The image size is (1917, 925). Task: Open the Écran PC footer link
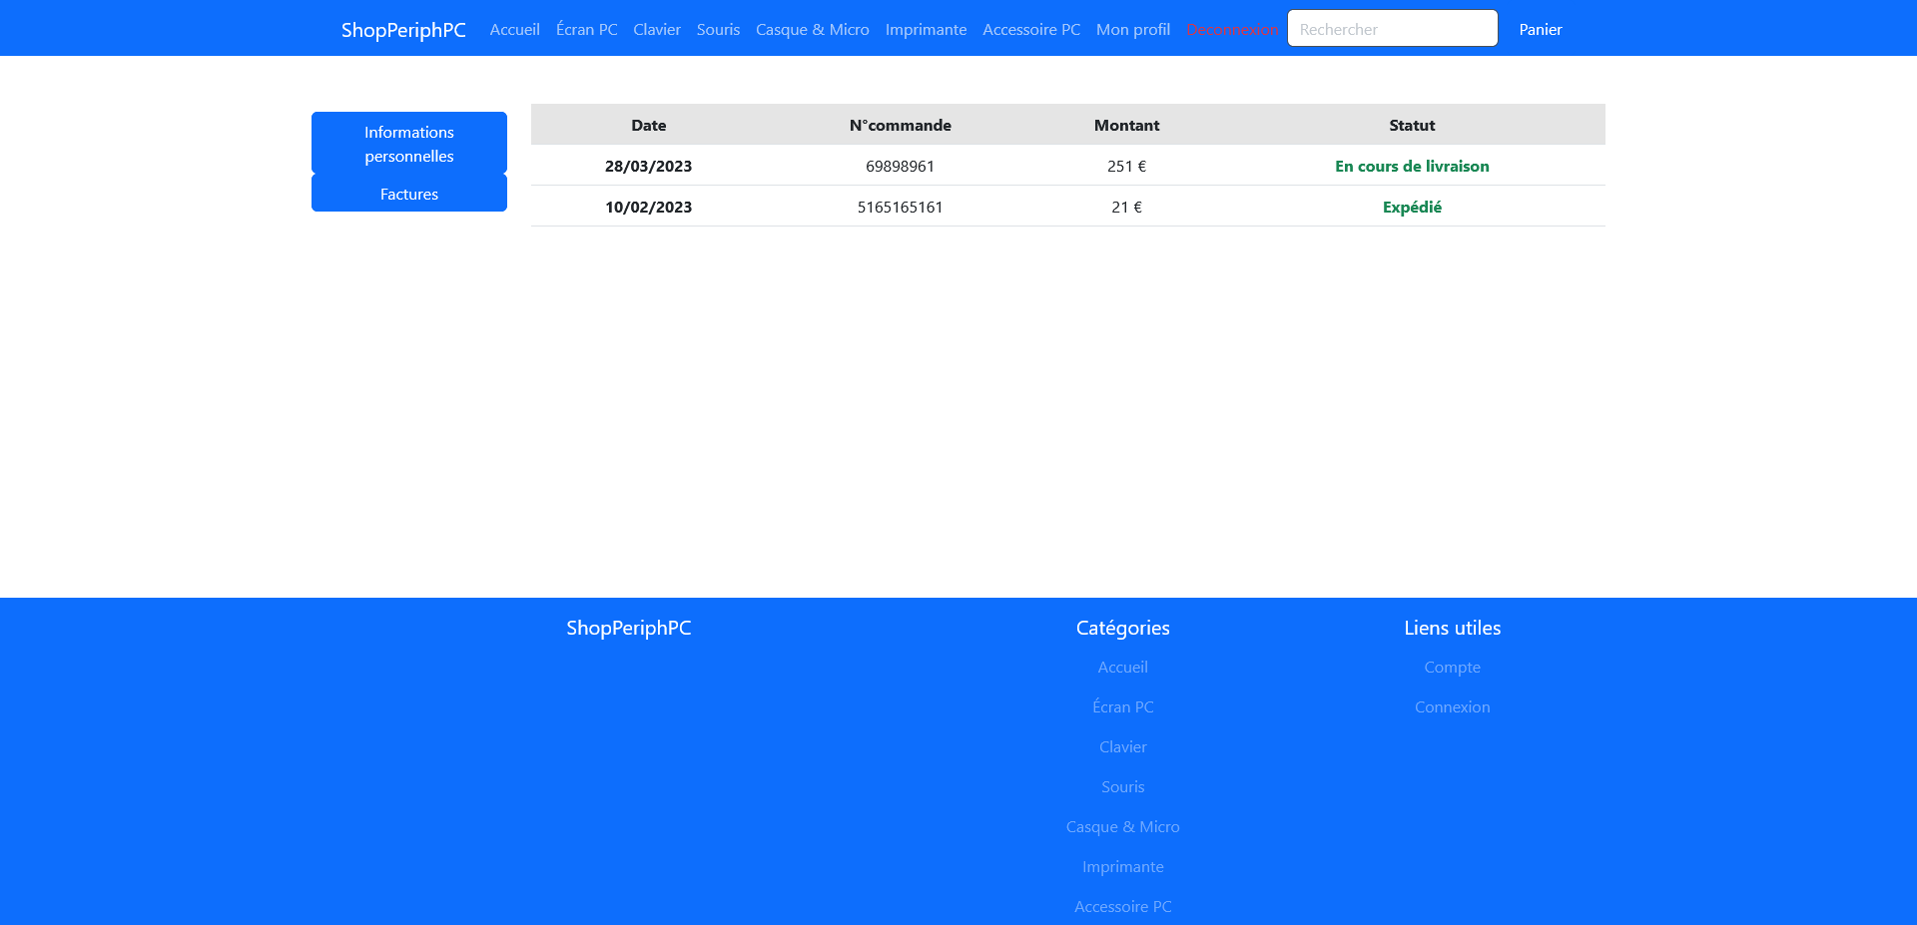(x=1123, y=706)
